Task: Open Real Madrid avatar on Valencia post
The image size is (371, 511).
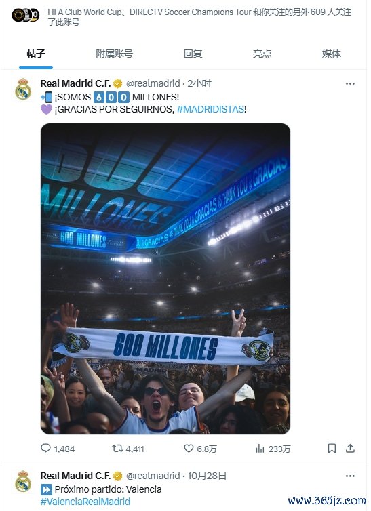Action: pos(23,481)
